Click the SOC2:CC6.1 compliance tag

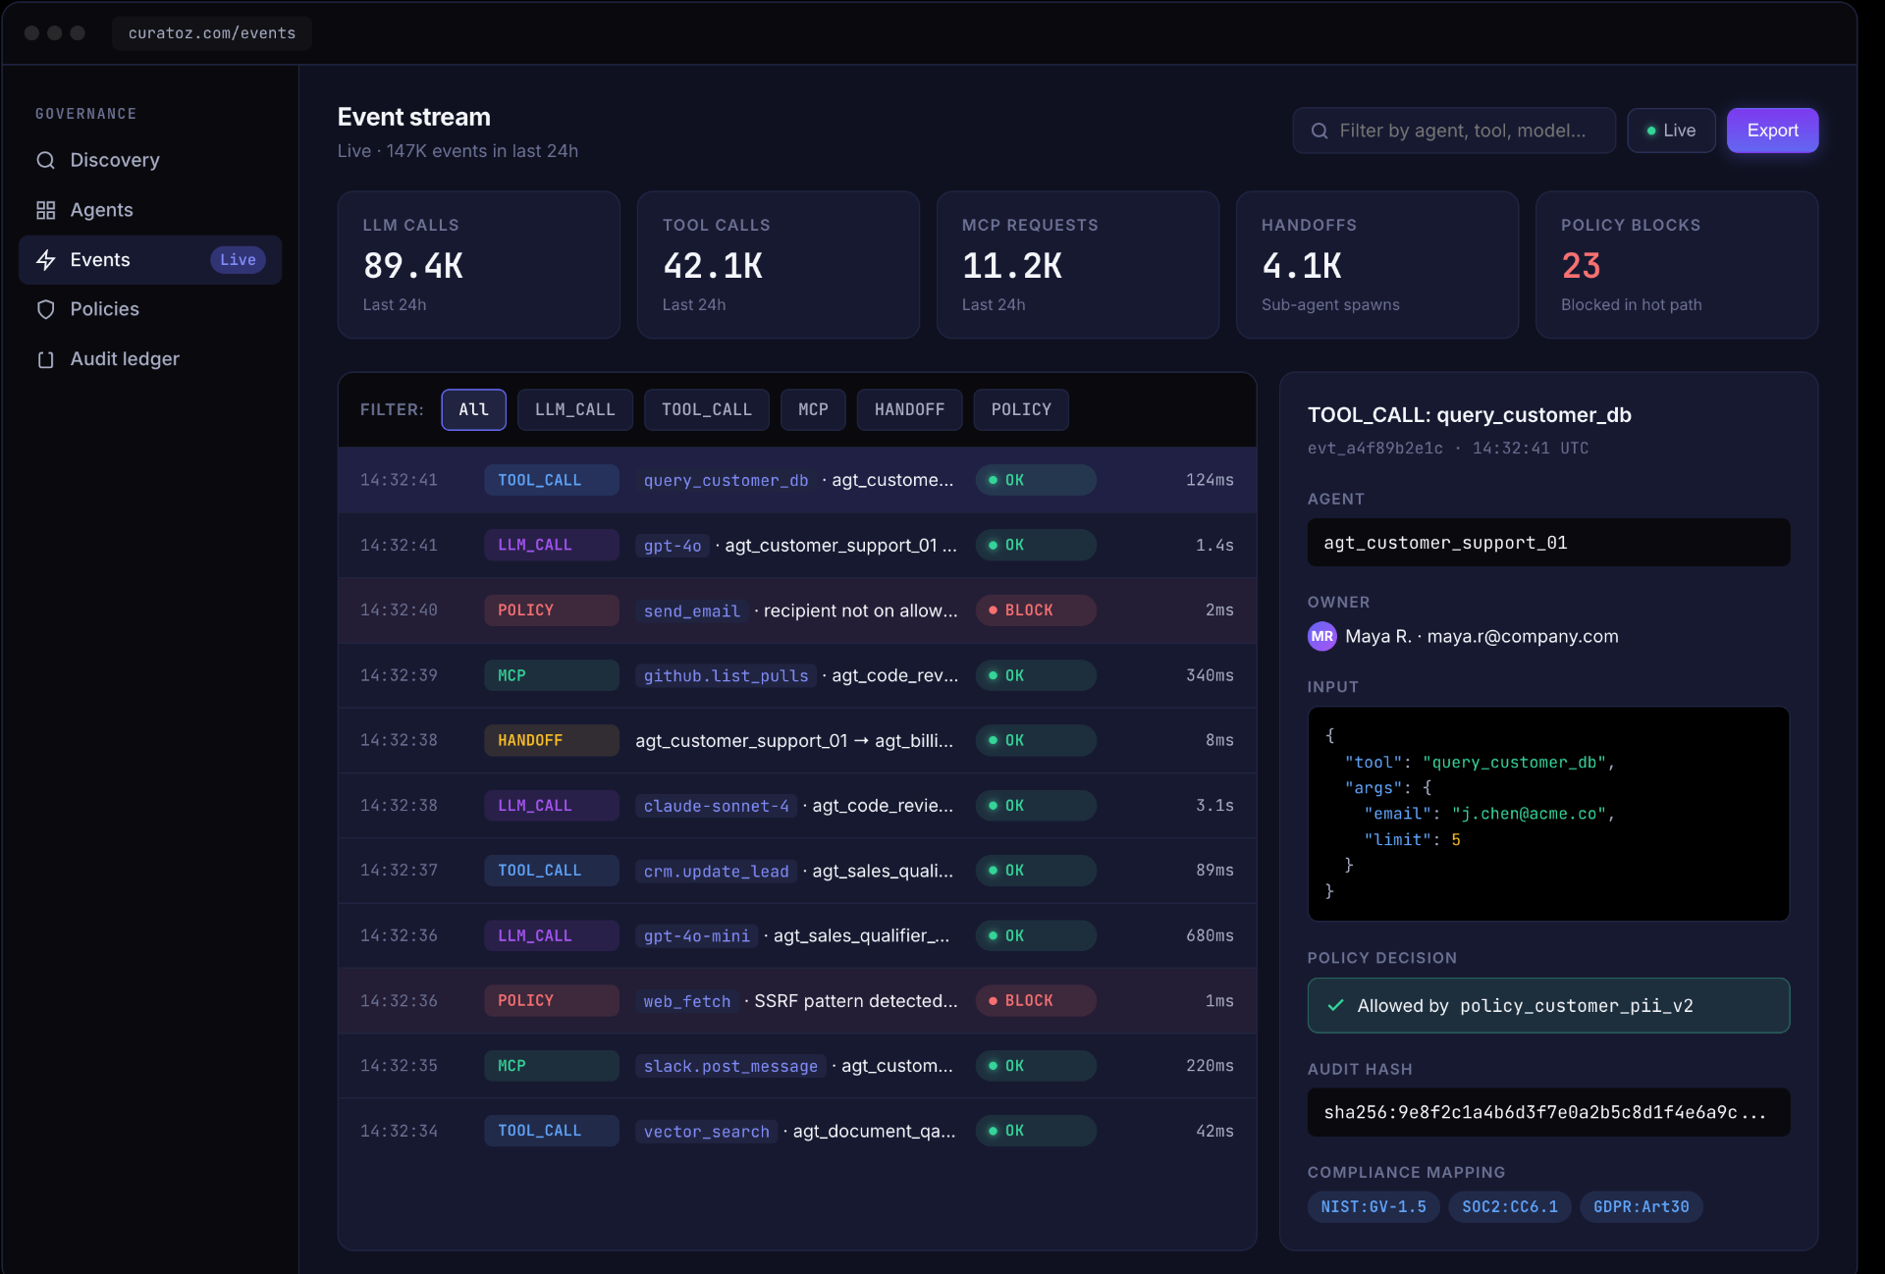point(1510,1206)
